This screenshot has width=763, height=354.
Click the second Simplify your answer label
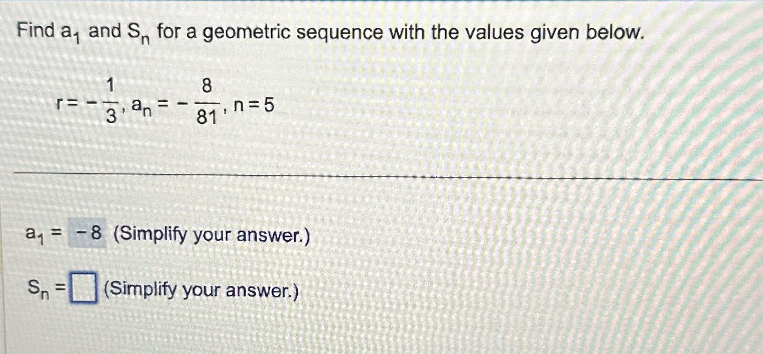pos(201,290)
